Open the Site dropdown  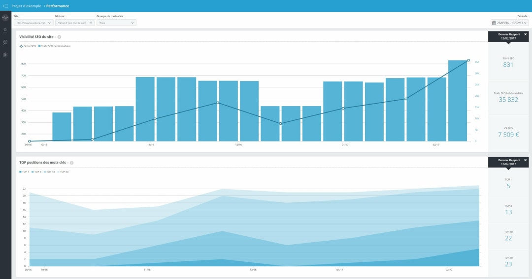click(x=33, y=23)
